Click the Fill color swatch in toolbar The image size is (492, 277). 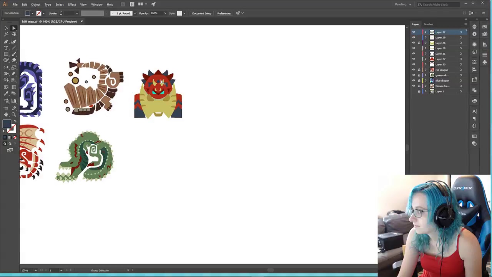[7, 123]
